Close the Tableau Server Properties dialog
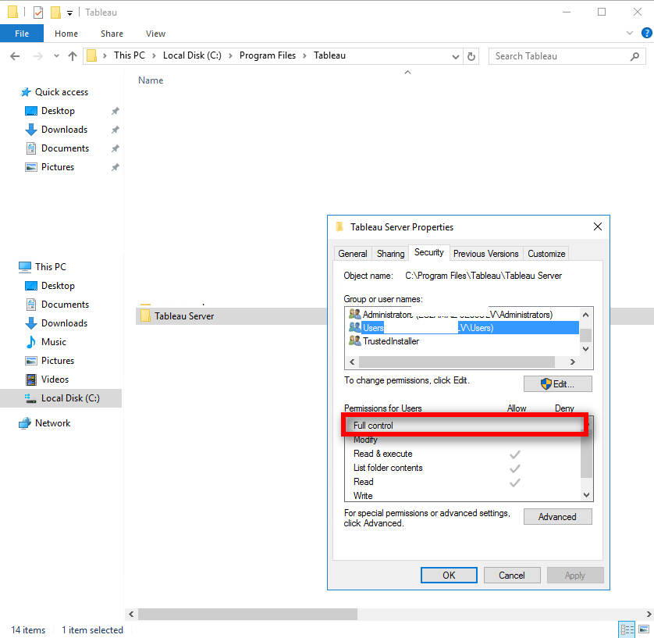Screen dimensions: 654x638 click(598, 226)
